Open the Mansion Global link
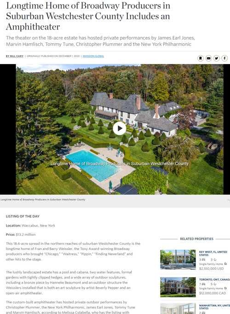The height and width of the screenshot is (314, 230). click(93, 56)
